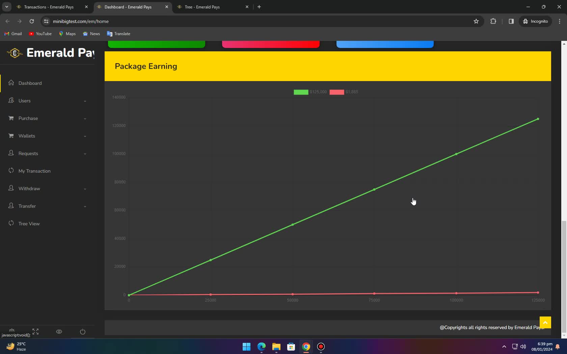Screen dimensions: 567x354
Task: Click the scroll-to-top yellow button
Action: [x=545, y=322]
